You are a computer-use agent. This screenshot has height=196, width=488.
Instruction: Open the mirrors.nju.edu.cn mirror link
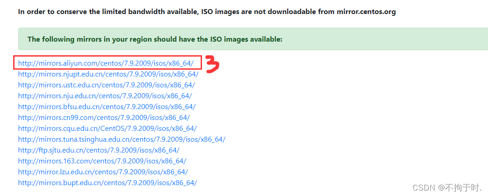pyautogui.click(x=105, y=96)
